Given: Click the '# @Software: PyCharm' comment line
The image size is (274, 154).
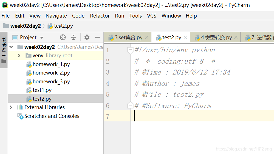Looking at the screenshot, I should [x=173, y=105].
